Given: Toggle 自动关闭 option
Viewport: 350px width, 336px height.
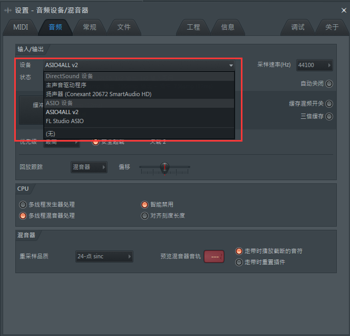Looking at the screenshot, I should (329, 83).
